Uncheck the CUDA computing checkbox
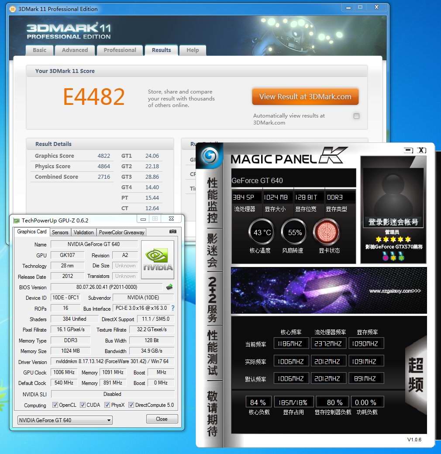Viewport: 441px width, 454px height. point(83,405)
